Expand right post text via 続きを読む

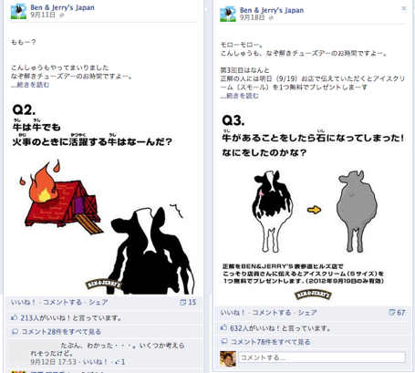(243, 96)
